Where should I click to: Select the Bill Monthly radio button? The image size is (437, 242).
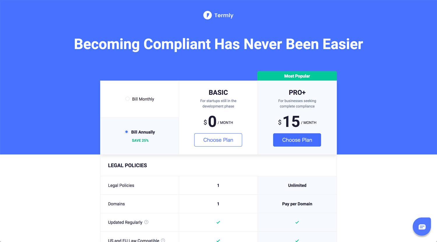[127, 99]
